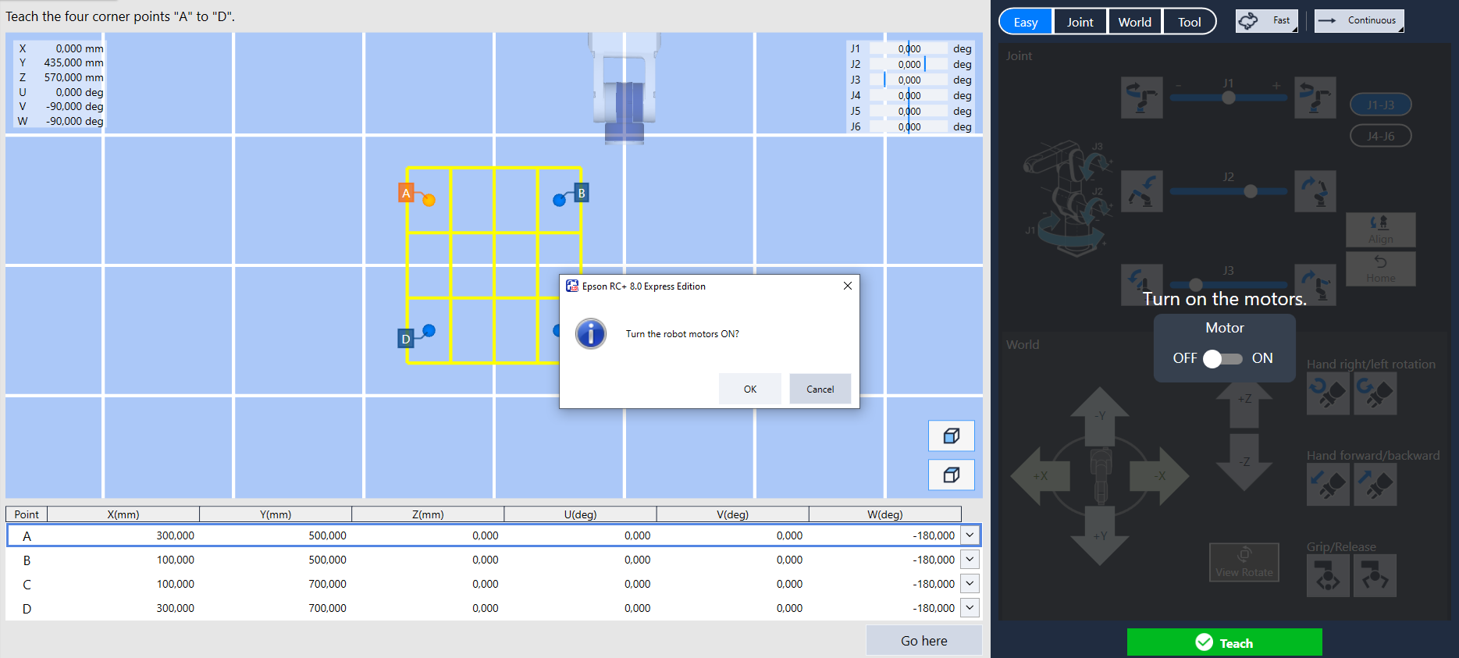The height and width of the screenshot is (658, 1459).
Task: Confirm motors on with OK
Action: tap(750, 389)
